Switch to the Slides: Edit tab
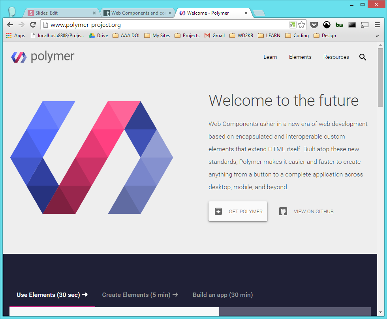This screenshot has width=387, height=319. coord(60,13)
